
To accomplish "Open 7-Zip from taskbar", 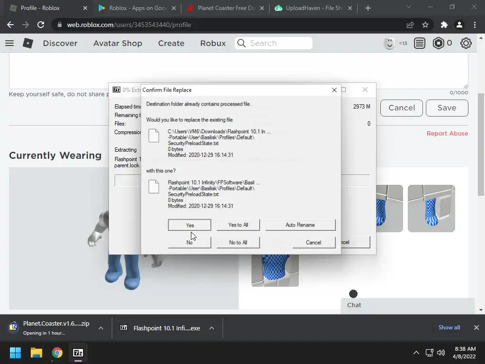I will (x=78, y=353).
